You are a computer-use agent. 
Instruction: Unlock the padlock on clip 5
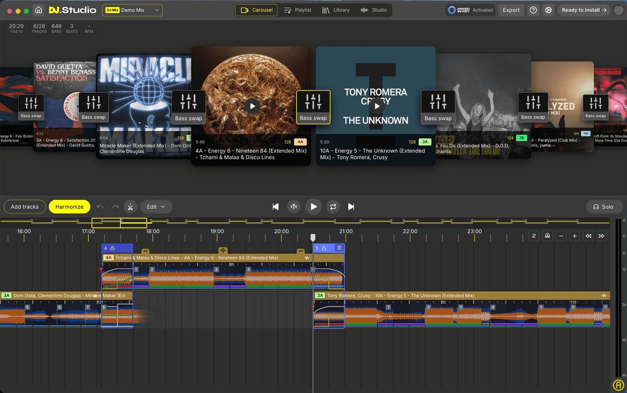[x=324, y=248]
